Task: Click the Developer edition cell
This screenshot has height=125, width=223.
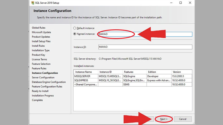Action: [159, 76]
